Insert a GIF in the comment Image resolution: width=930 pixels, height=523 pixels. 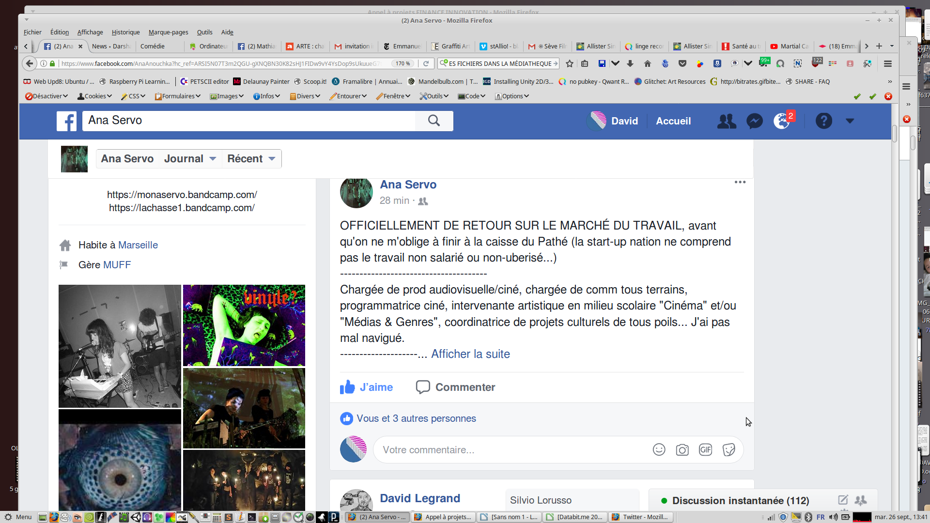[x=705, y=450]
